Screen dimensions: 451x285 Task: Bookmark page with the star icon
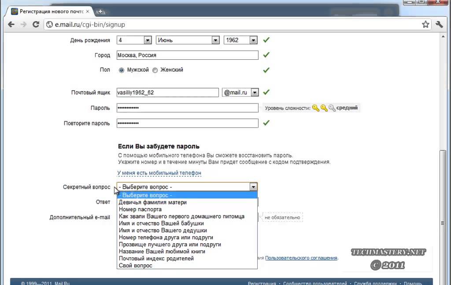point(425,25)
